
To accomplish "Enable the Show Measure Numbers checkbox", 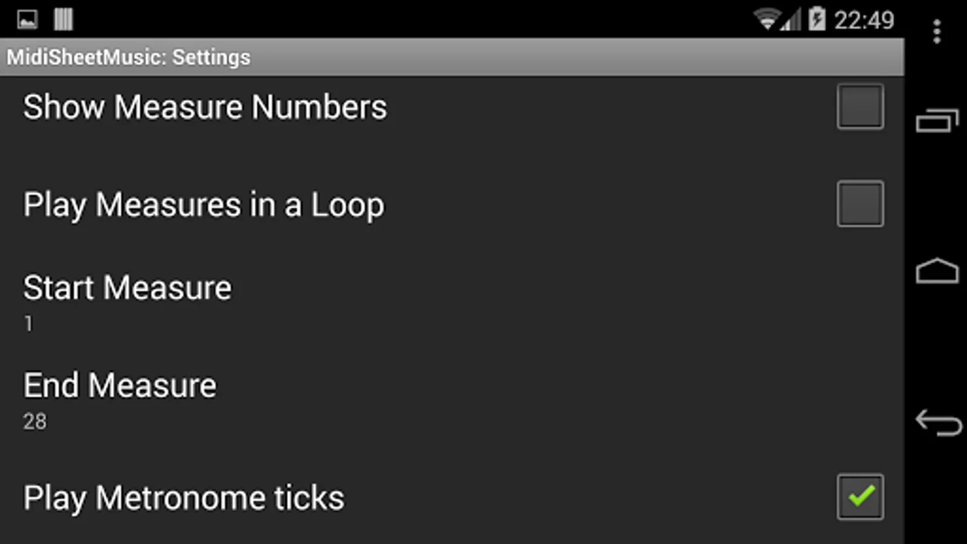I will [x=860, y=106].
